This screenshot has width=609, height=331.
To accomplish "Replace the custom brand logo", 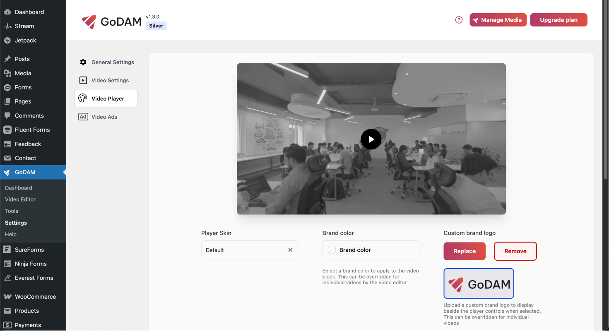I will (465, 251).
